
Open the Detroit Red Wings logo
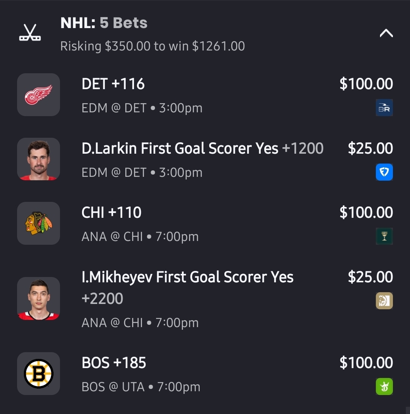[38, 94]
